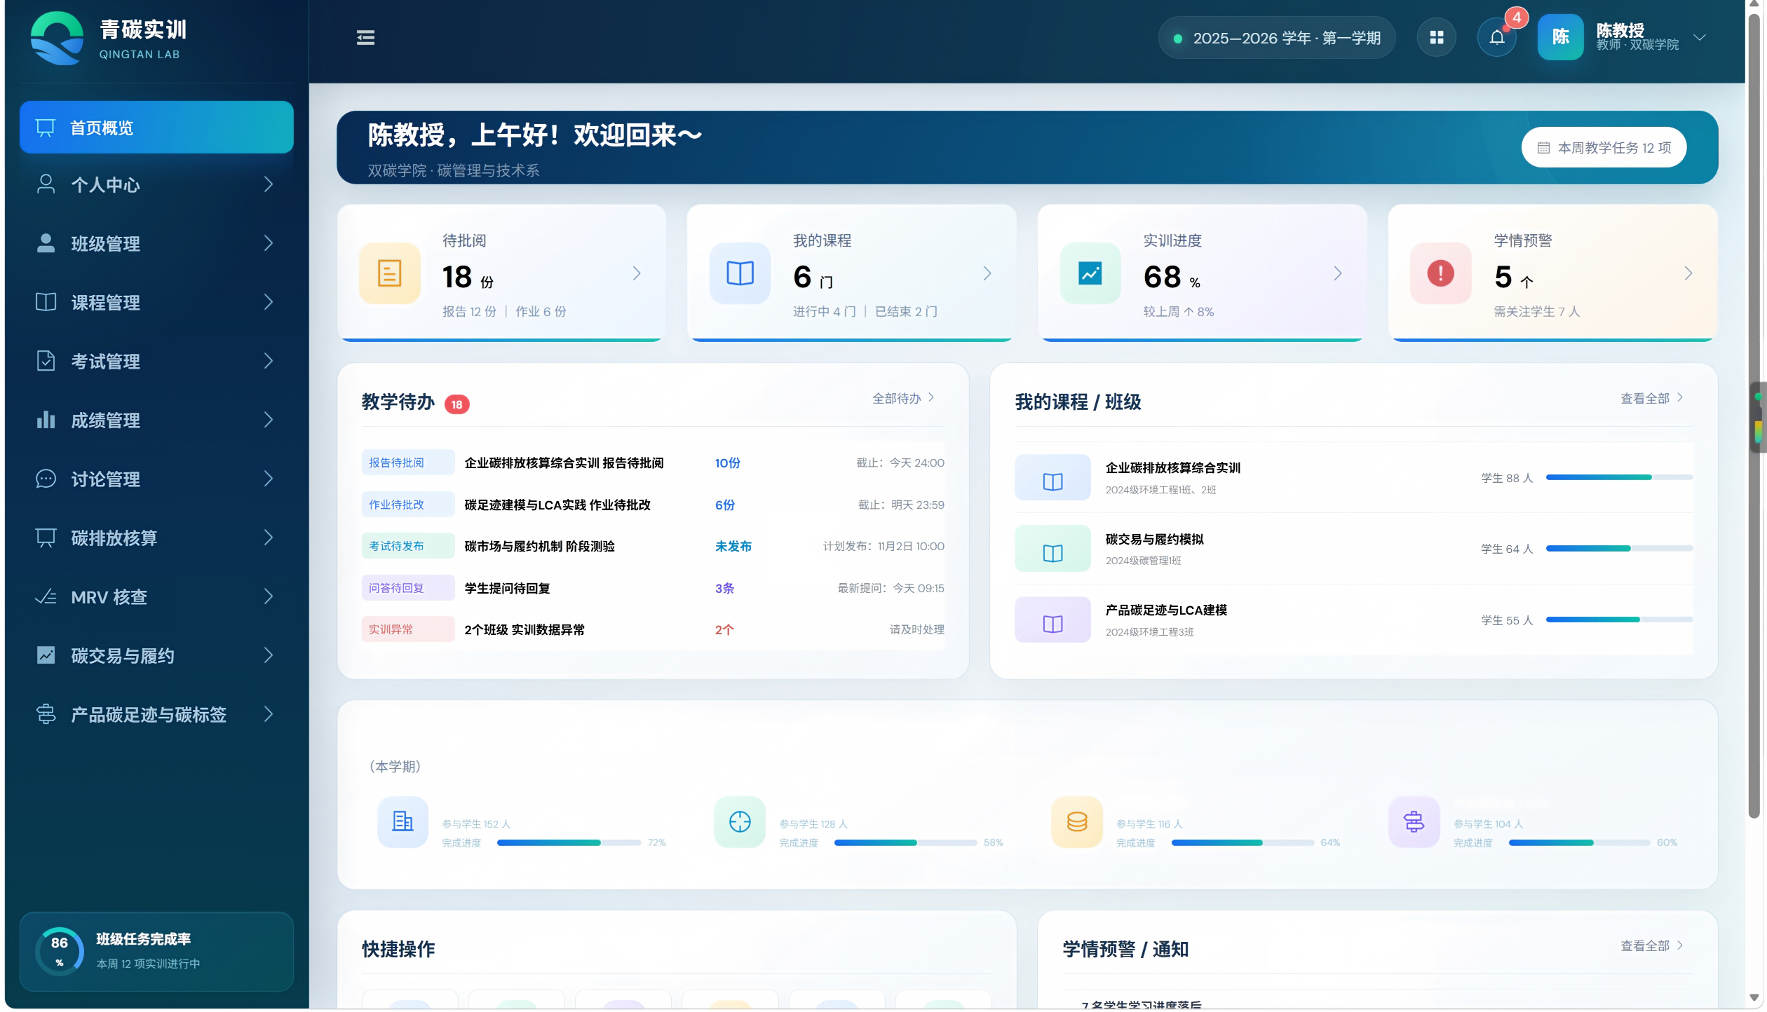1767x1012 pixels.
Task: Click the building icon with 152 students
Action: pyautogui.click(x=402, y=823)
